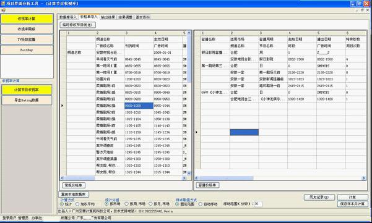Click the row pointer arrow in the left grid
Viewport: 372px width, 223px height.
62,106
